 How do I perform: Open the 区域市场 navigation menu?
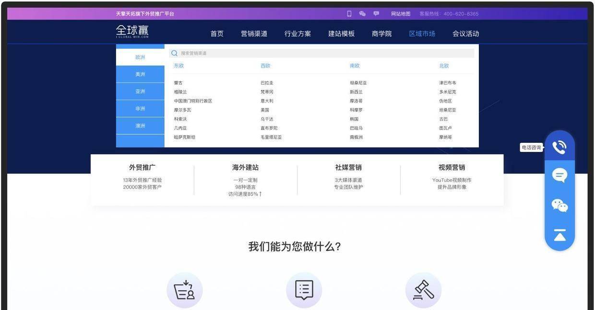[422, 34]
